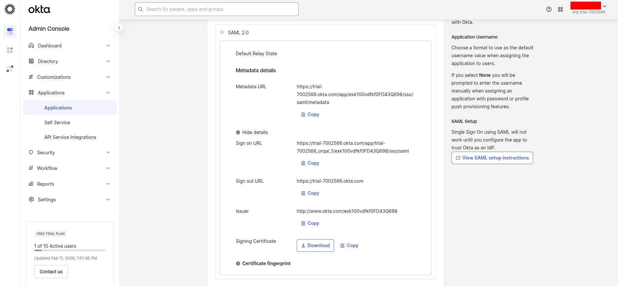The height and width of the screenshot is (286, 618).
Task: Click the Security shield icon
Action: [x=31, y=152]
